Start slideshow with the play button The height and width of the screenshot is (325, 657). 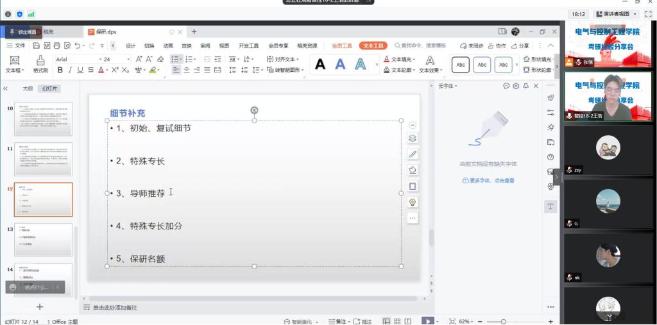coord(427,321)
